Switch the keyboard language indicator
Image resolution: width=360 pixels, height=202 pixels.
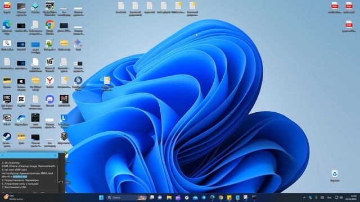[x=329, y=198]
